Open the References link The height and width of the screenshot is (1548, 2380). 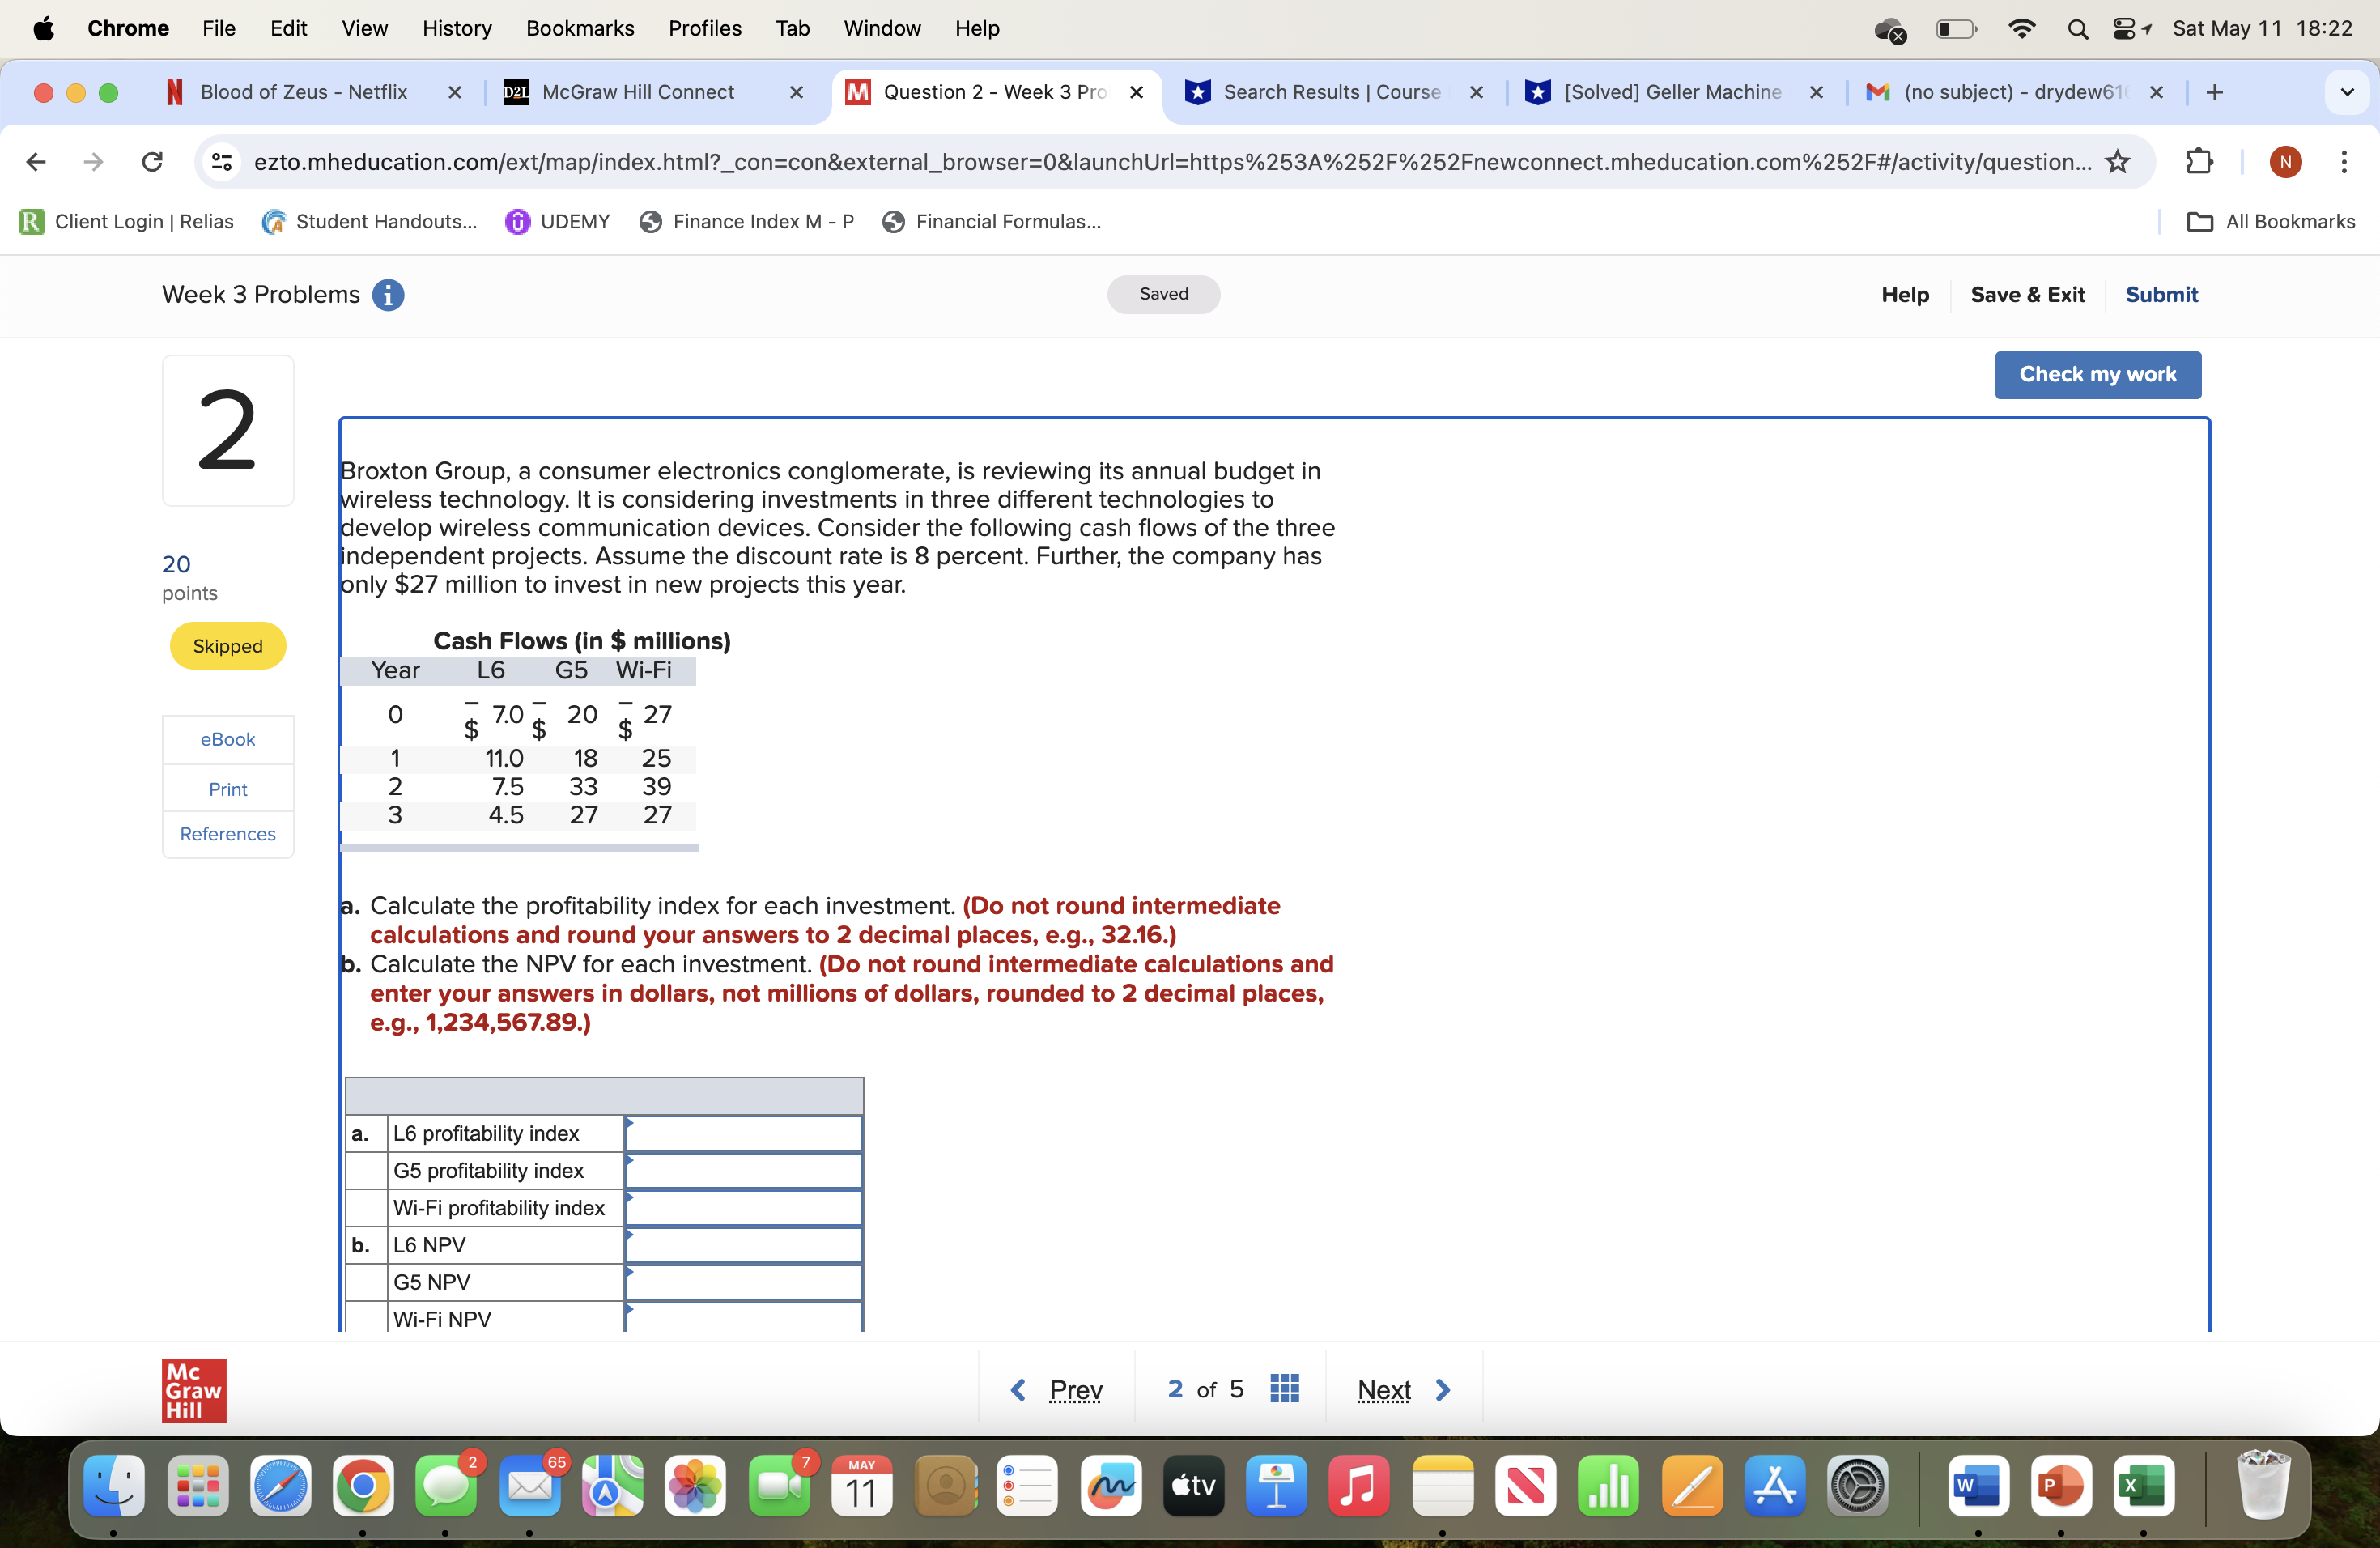click(x=227, y=833)
